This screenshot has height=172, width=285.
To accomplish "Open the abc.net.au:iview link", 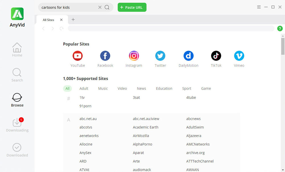I will click(146, 119).
